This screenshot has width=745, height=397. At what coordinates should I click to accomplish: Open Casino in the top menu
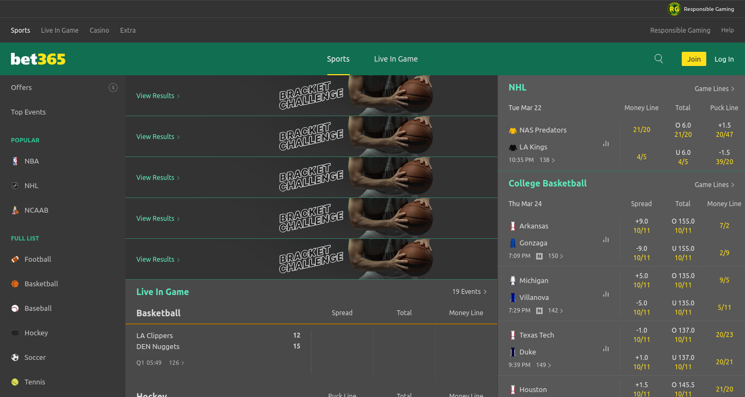[x=99, y=31]
